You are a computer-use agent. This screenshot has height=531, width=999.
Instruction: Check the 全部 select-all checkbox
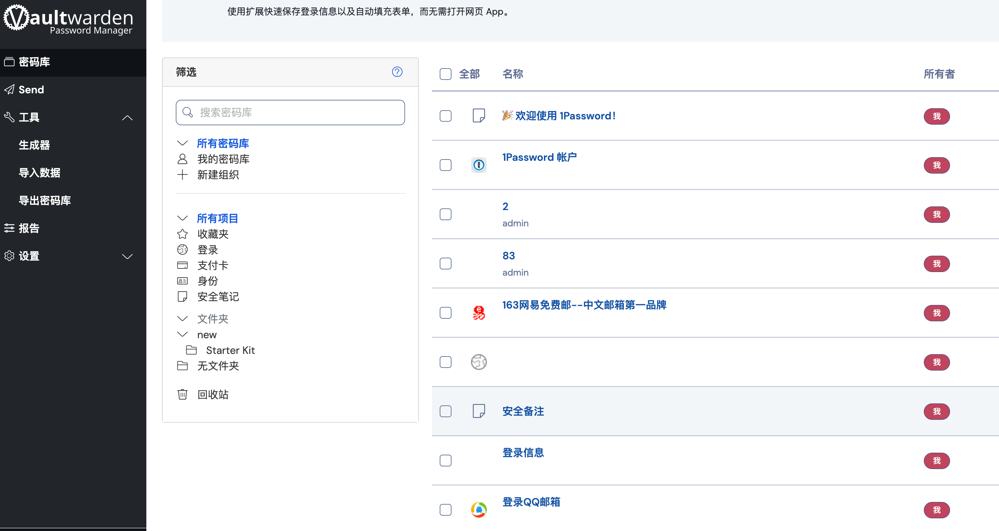(x=445, y=74)
